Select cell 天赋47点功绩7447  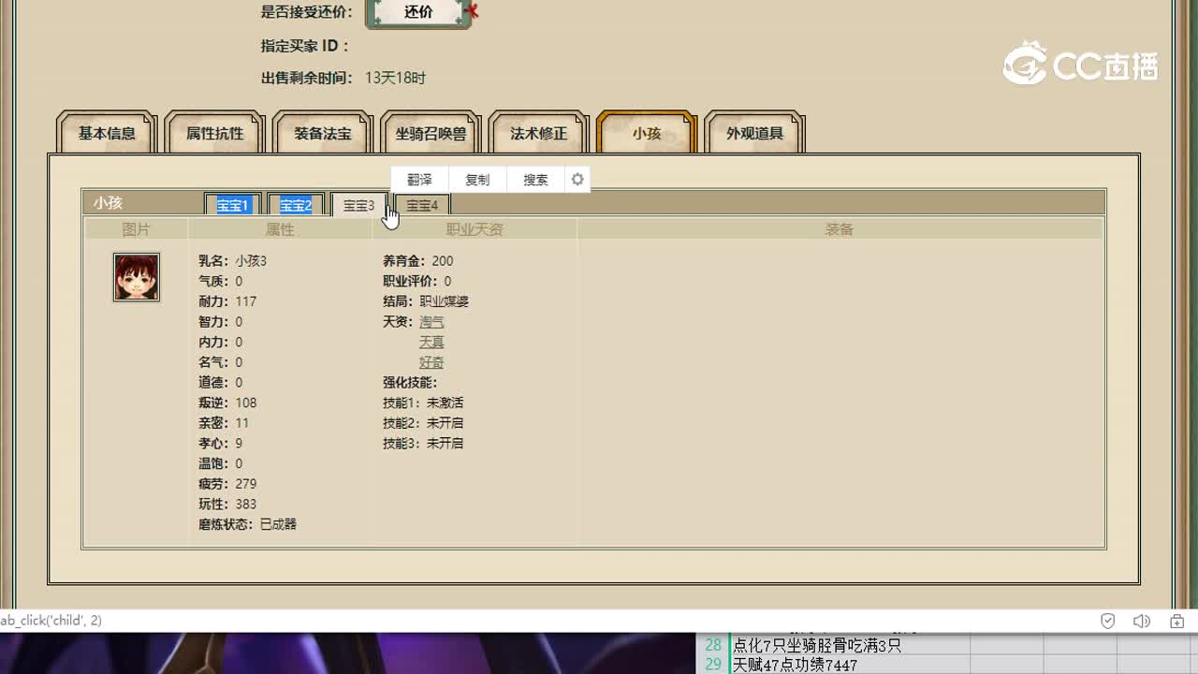tap(849, 665)
